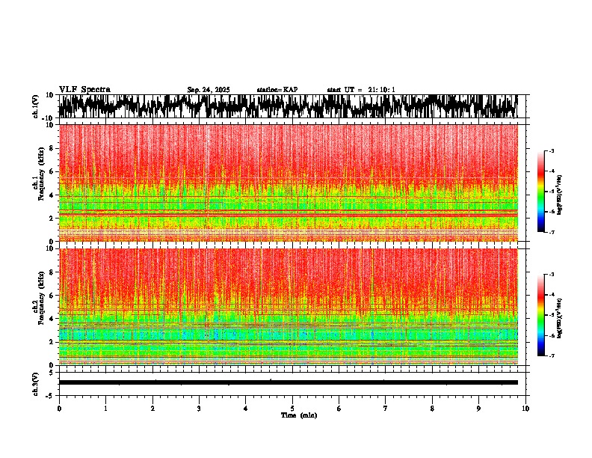Click the "-7" label on ch.1 color bar
Screen dimensions: 592x458
click(x=551, y=232)
